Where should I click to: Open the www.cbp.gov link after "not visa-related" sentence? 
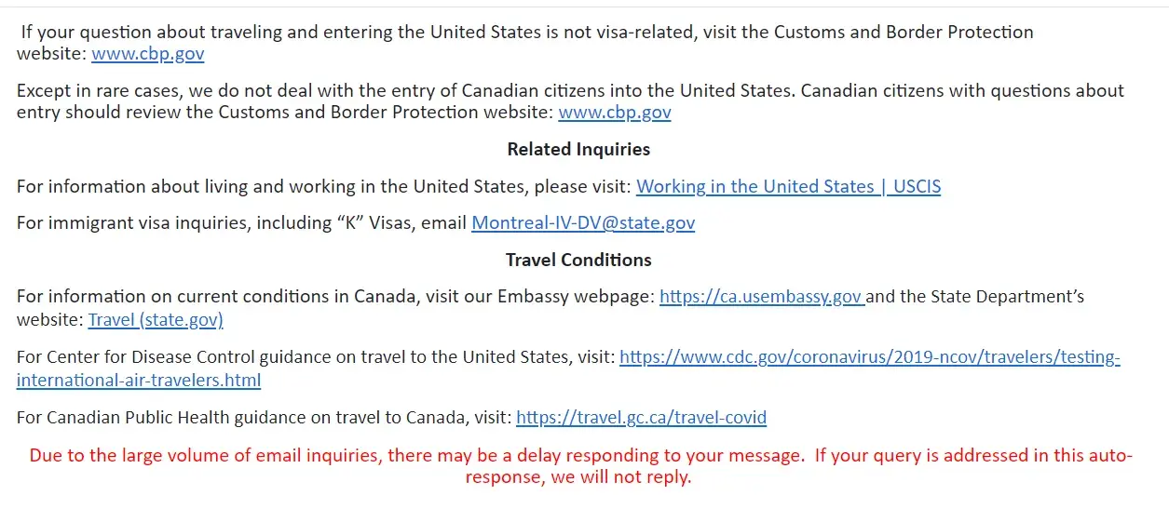click(147, 54)
